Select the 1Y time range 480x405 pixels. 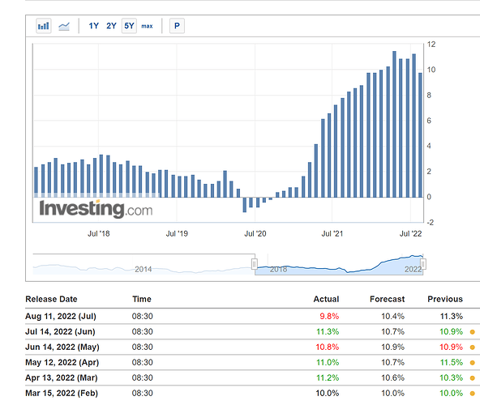pos(94,26)
